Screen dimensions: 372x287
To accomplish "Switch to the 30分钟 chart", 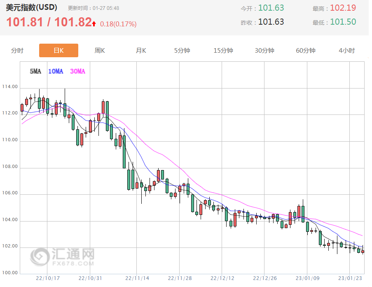I will pos(264,51).
